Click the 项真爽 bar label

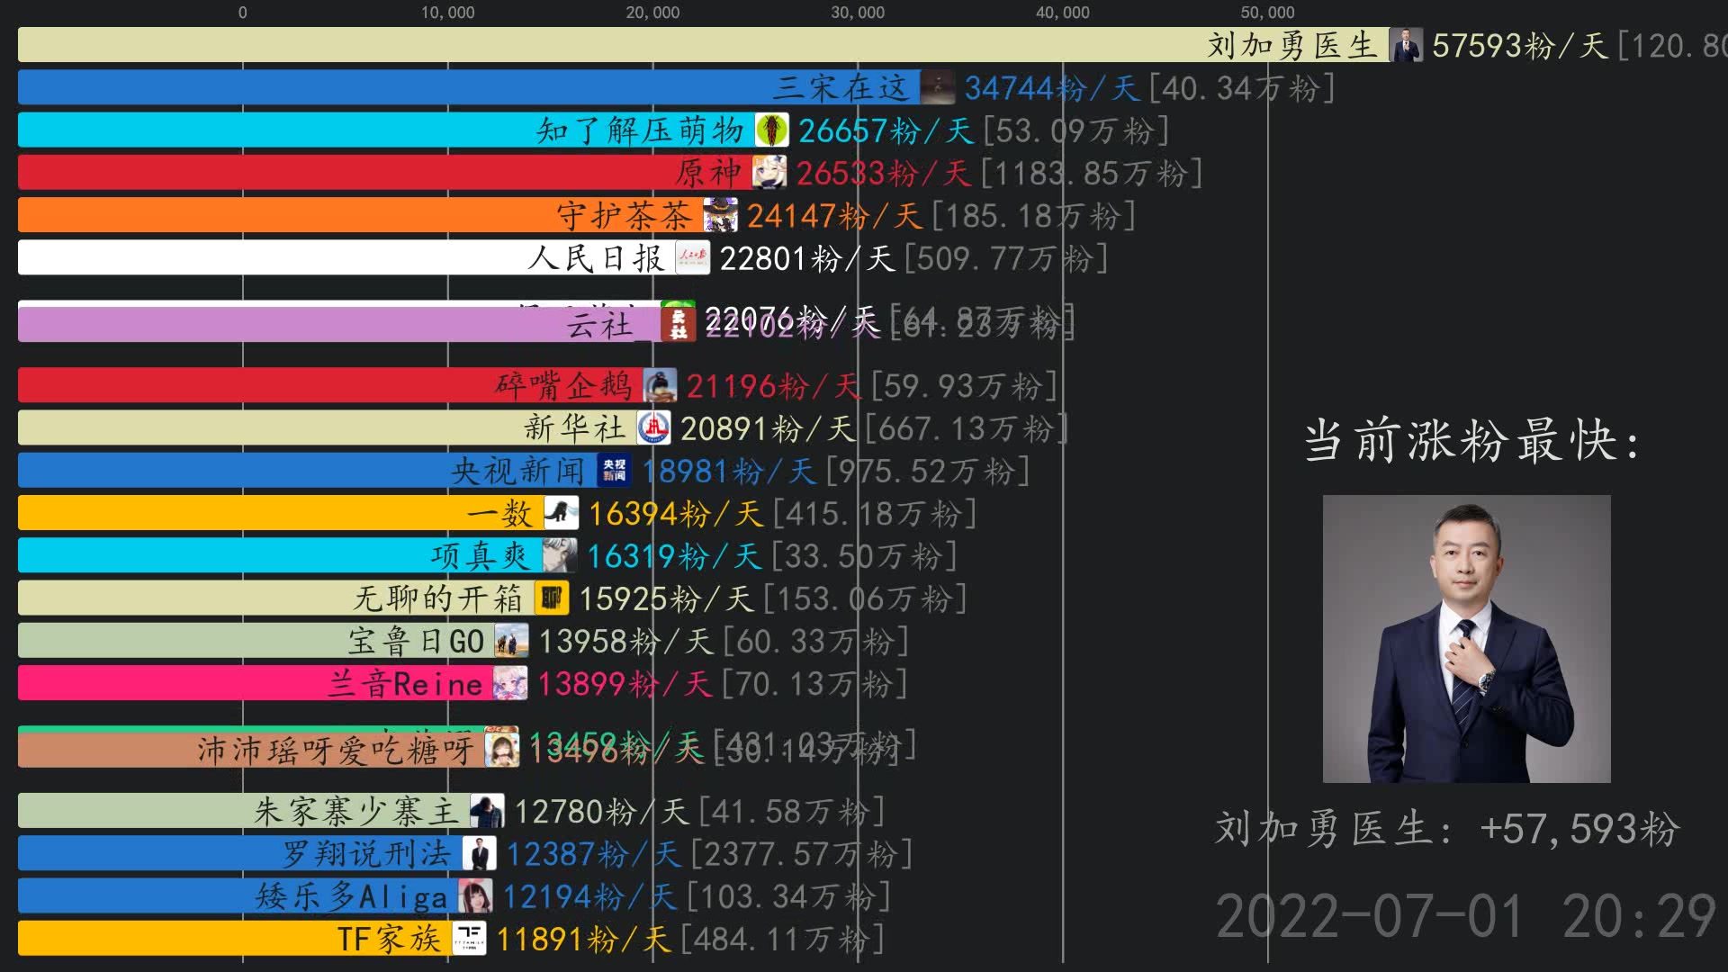pos(481,556)
